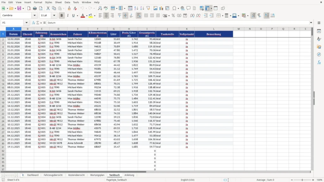
Task: Switch to the Kostenübersicht sheet tab
Action: click(x=77, y=175)
